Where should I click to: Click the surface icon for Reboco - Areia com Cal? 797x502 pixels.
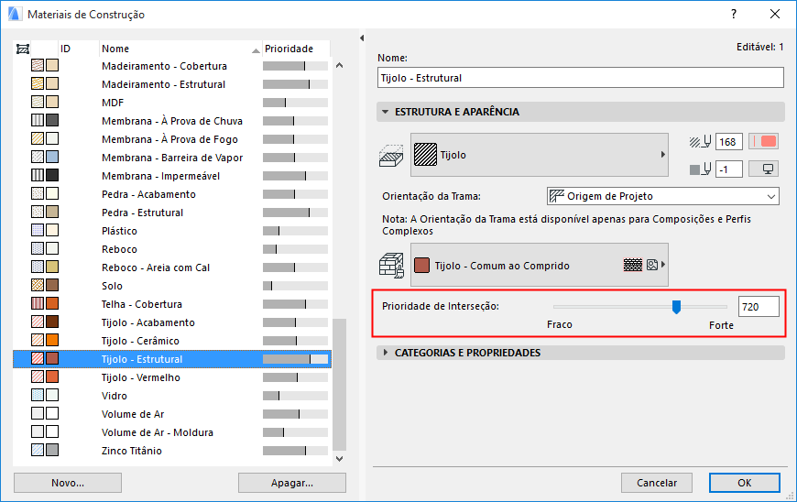tap(52, 267)
